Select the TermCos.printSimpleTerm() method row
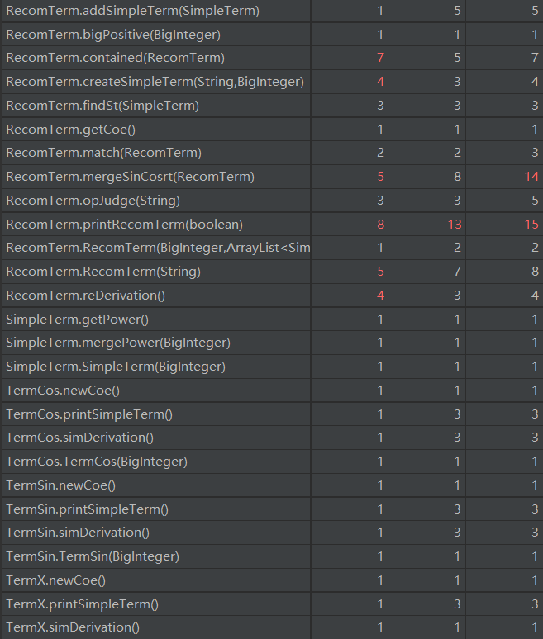Viewport: 543px width, 639px height. click(89, 414)
